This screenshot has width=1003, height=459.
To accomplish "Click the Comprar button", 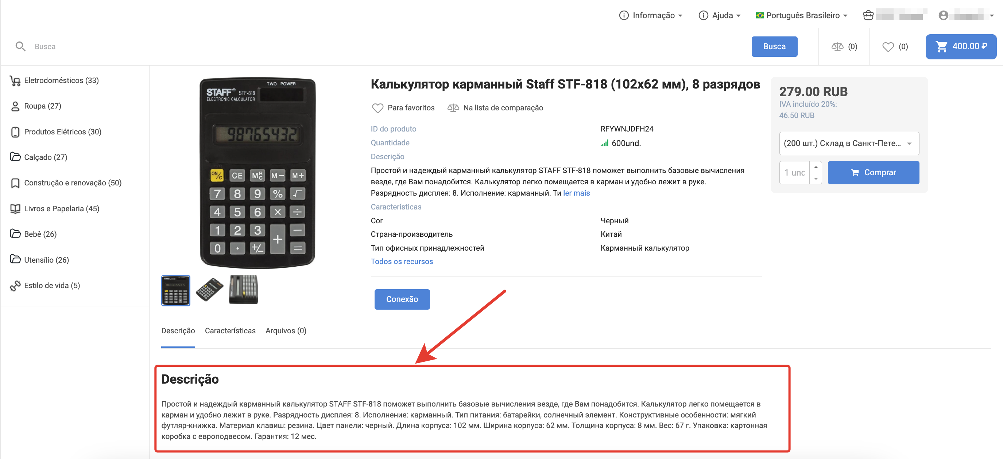I will click(x=874, y=173).
